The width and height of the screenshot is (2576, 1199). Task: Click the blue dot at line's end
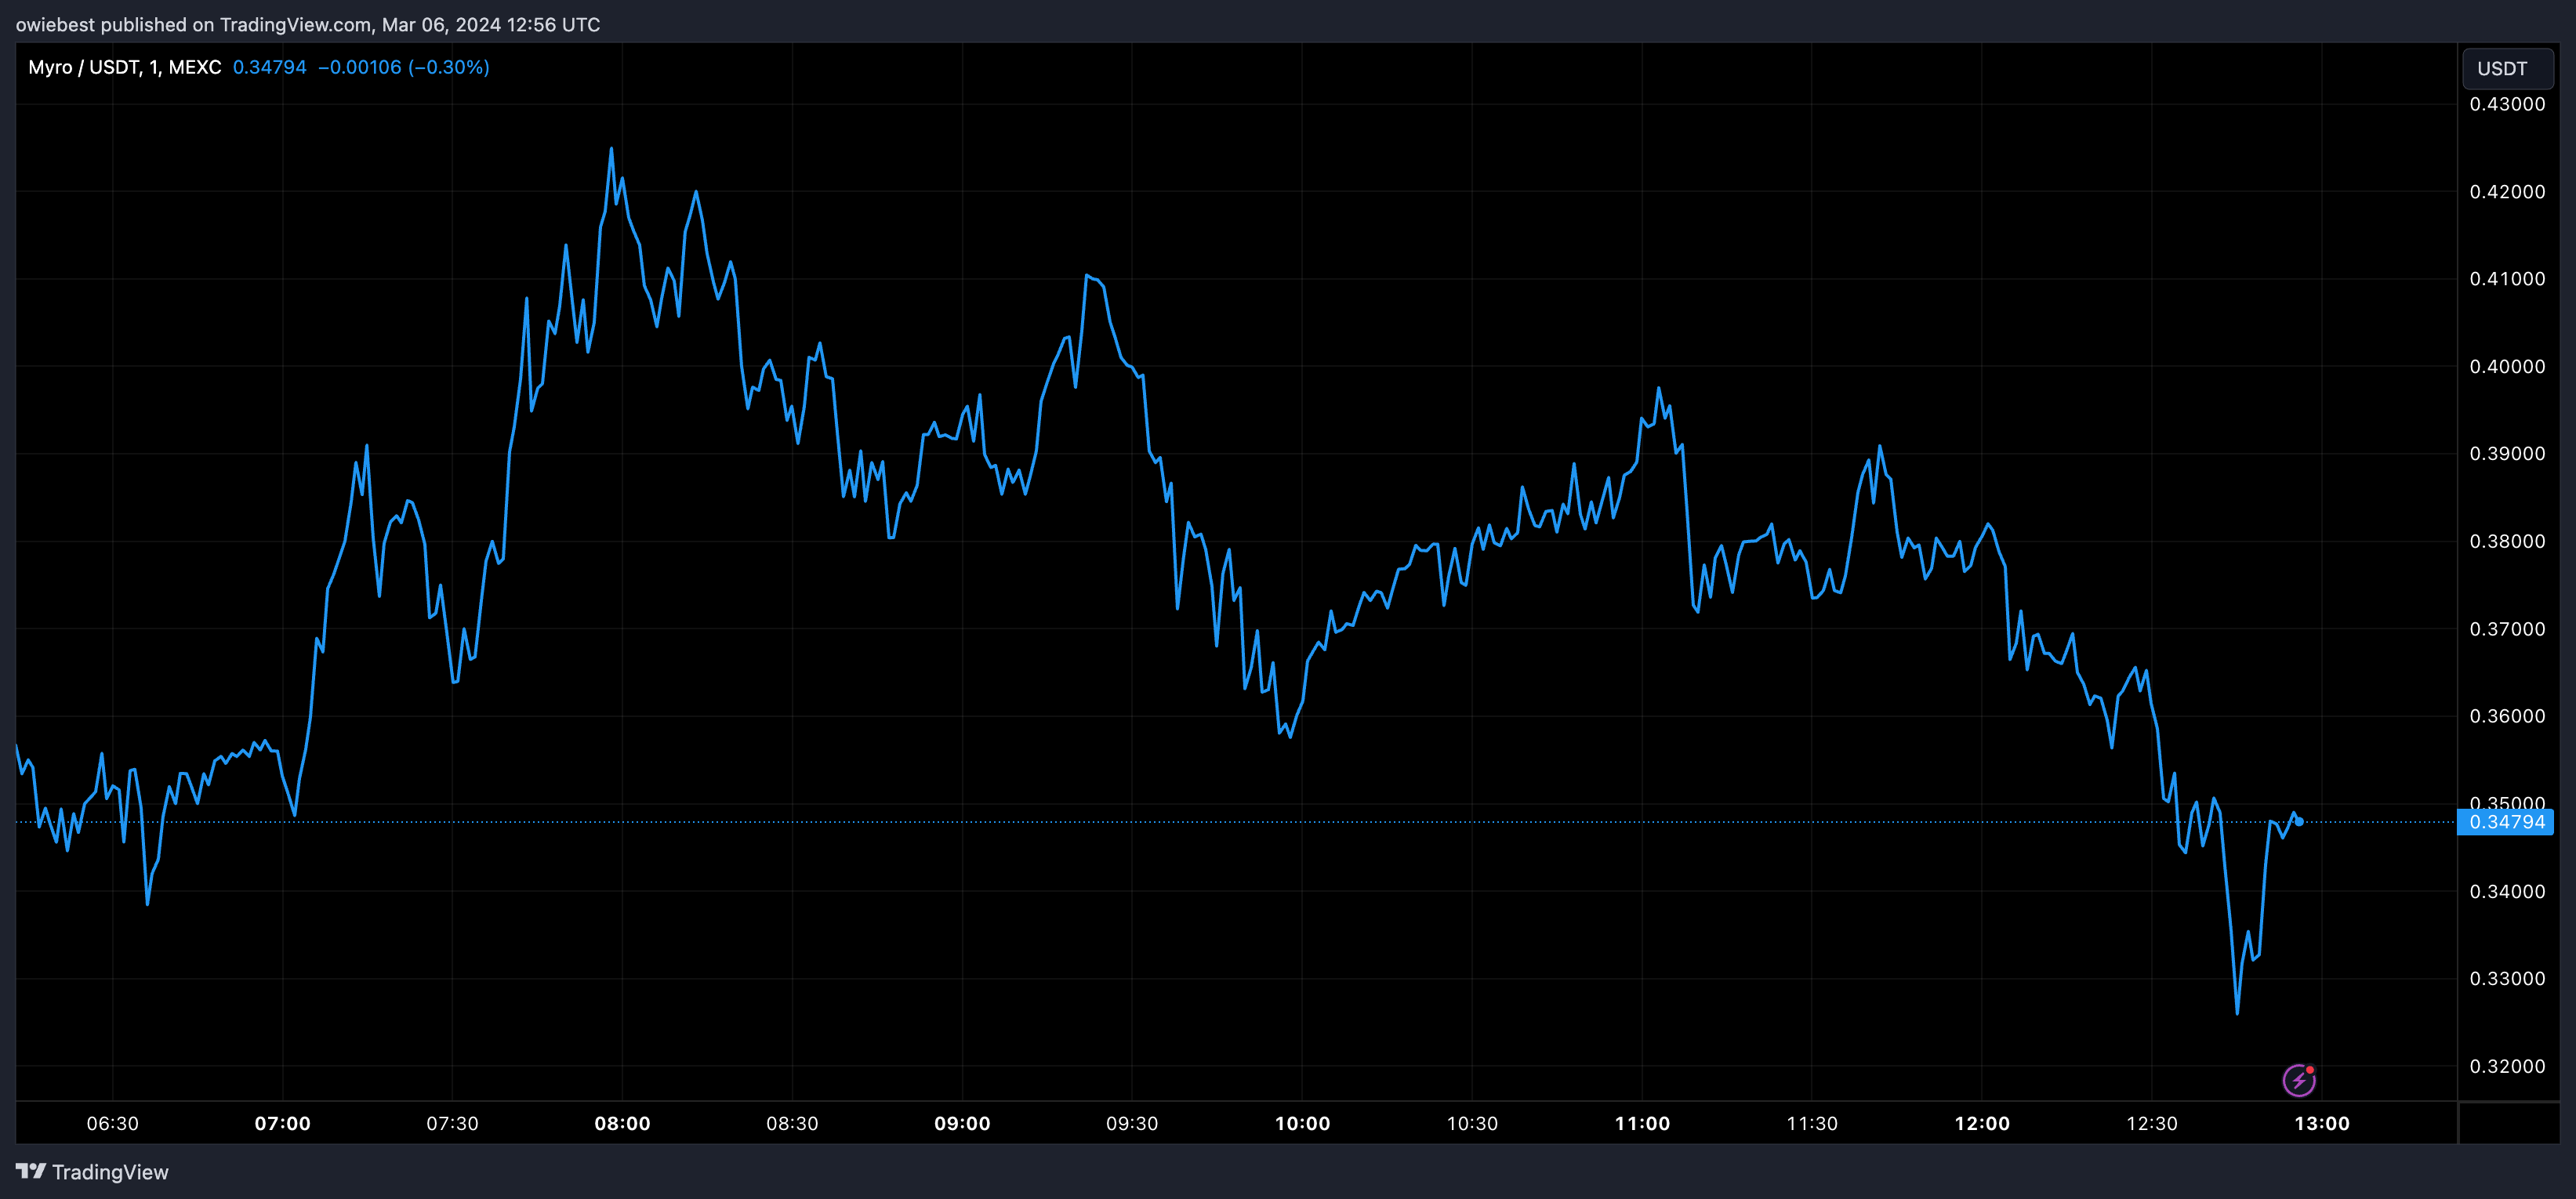pyautogui.click(x=2300, y=822)
